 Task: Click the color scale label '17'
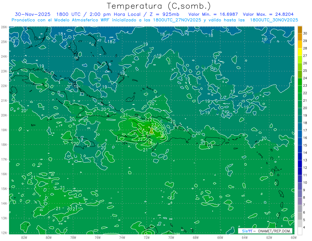pos(305,130)
